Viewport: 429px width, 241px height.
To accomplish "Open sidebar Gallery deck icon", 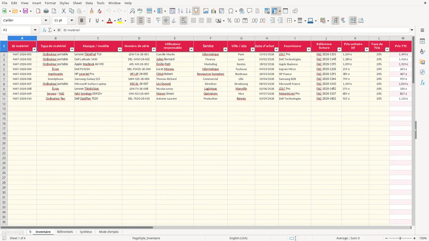I will click(422, 62).
